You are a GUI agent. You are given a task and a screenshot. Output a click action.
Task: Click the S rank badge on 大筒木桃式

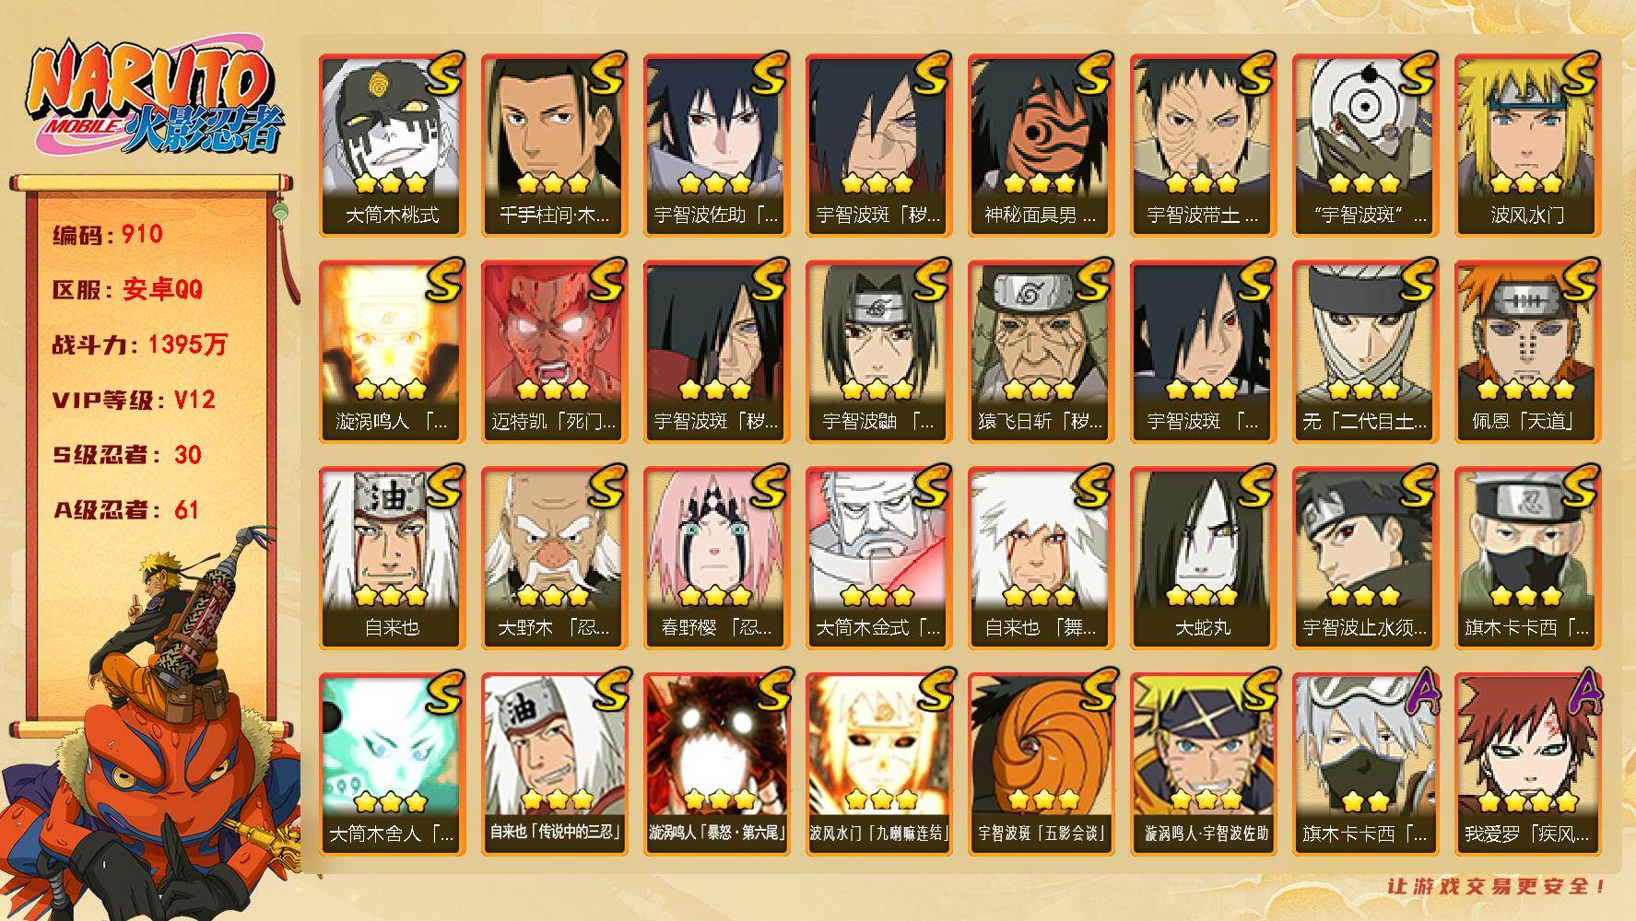click(x=442, y=74)
